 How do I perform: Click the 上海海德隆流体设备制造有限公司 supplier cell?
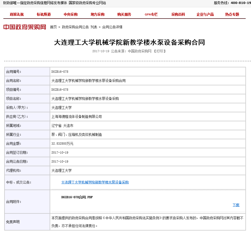pos(77,117)
